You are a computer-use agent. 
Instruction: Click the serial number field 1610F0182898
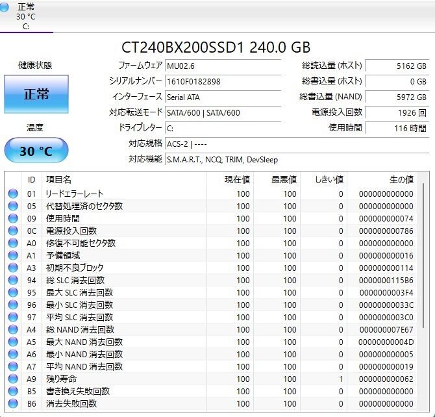pos(223,82)
